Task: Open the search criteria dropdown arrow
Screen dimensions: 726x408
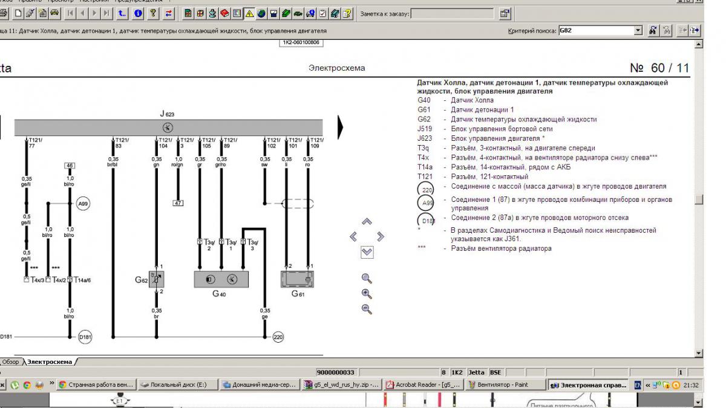Action: (x=638, y=30)
